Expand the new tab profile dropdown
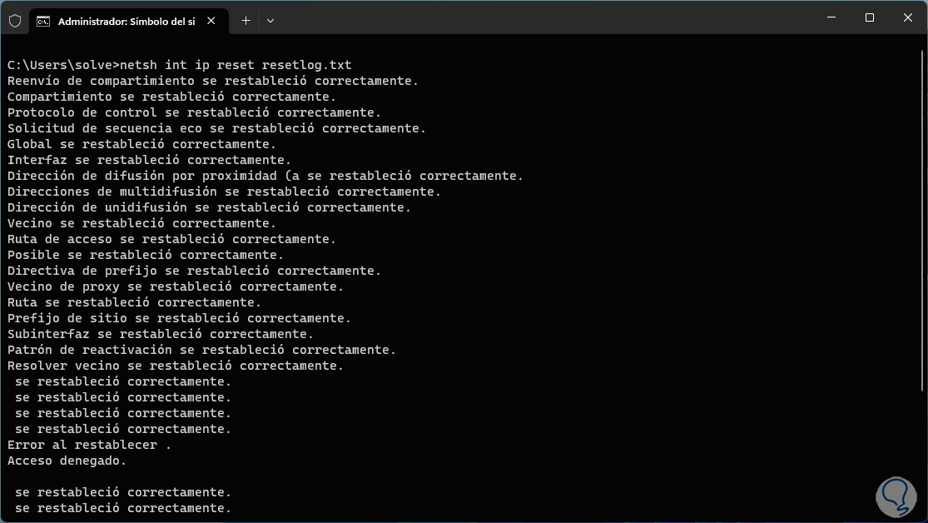This screenshot has height=523, width=928. point(270,21)
